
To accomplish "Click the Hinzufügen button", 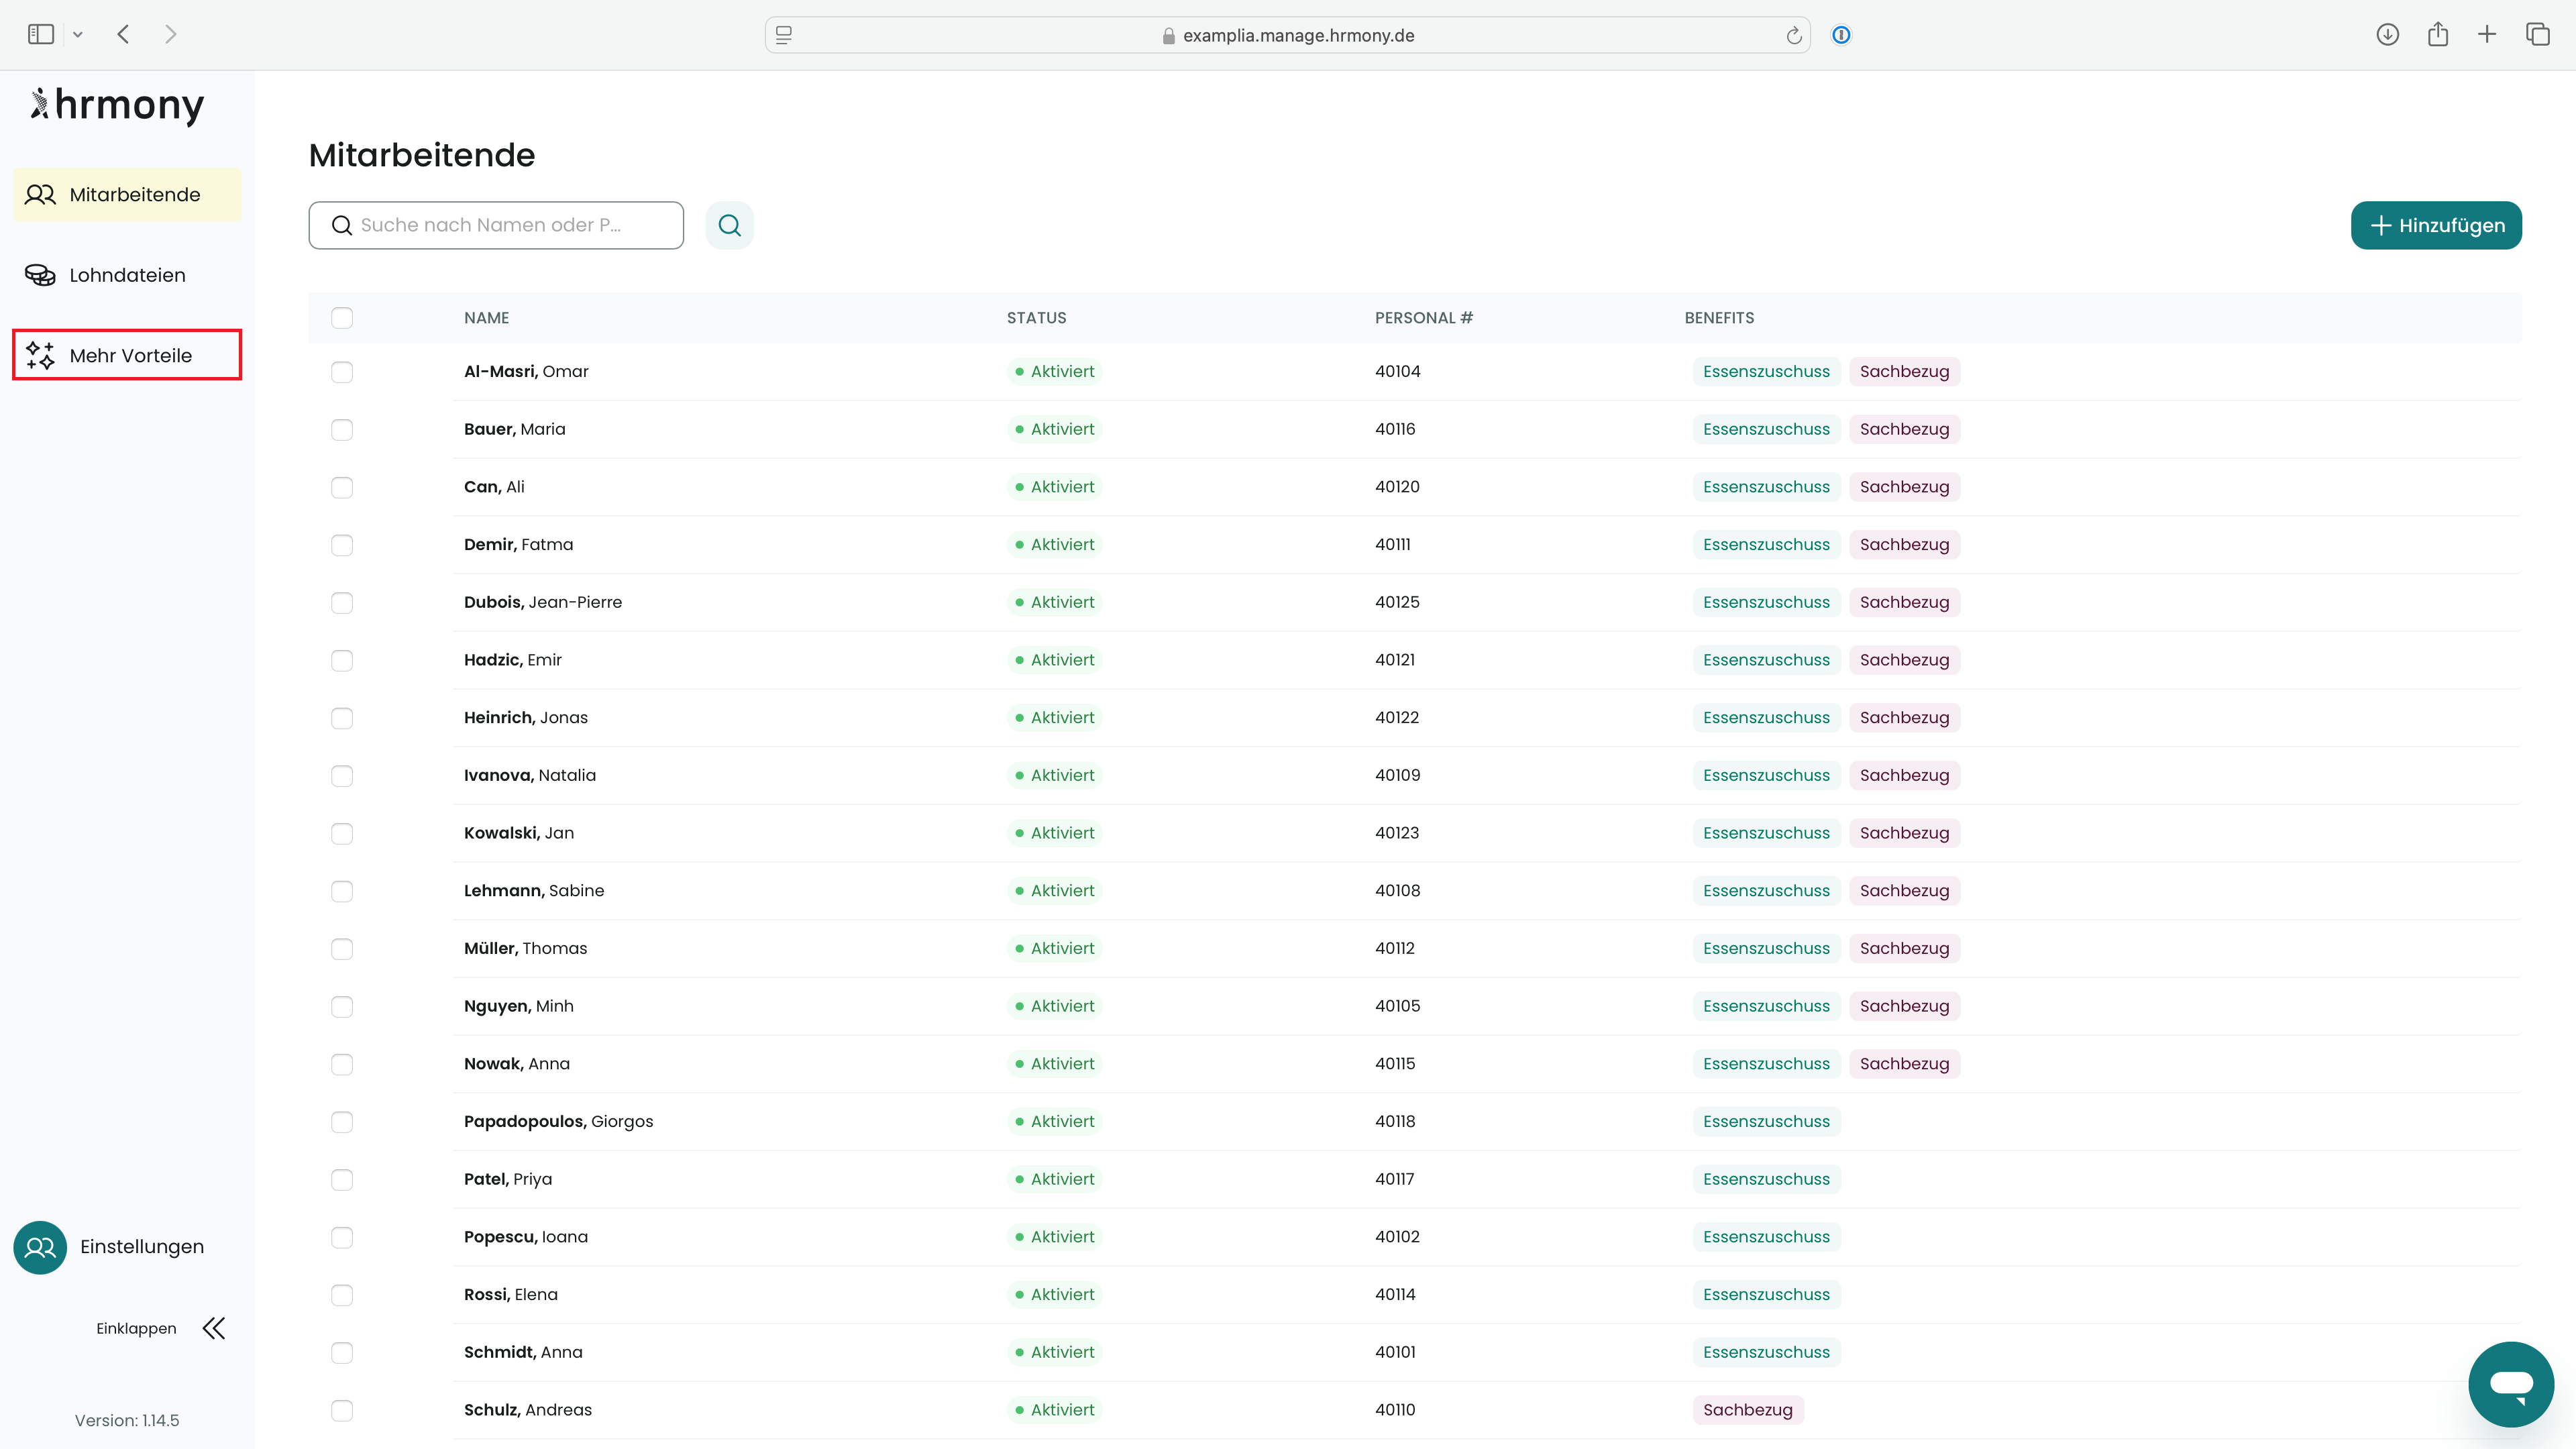I will (x=2435, y=225).
